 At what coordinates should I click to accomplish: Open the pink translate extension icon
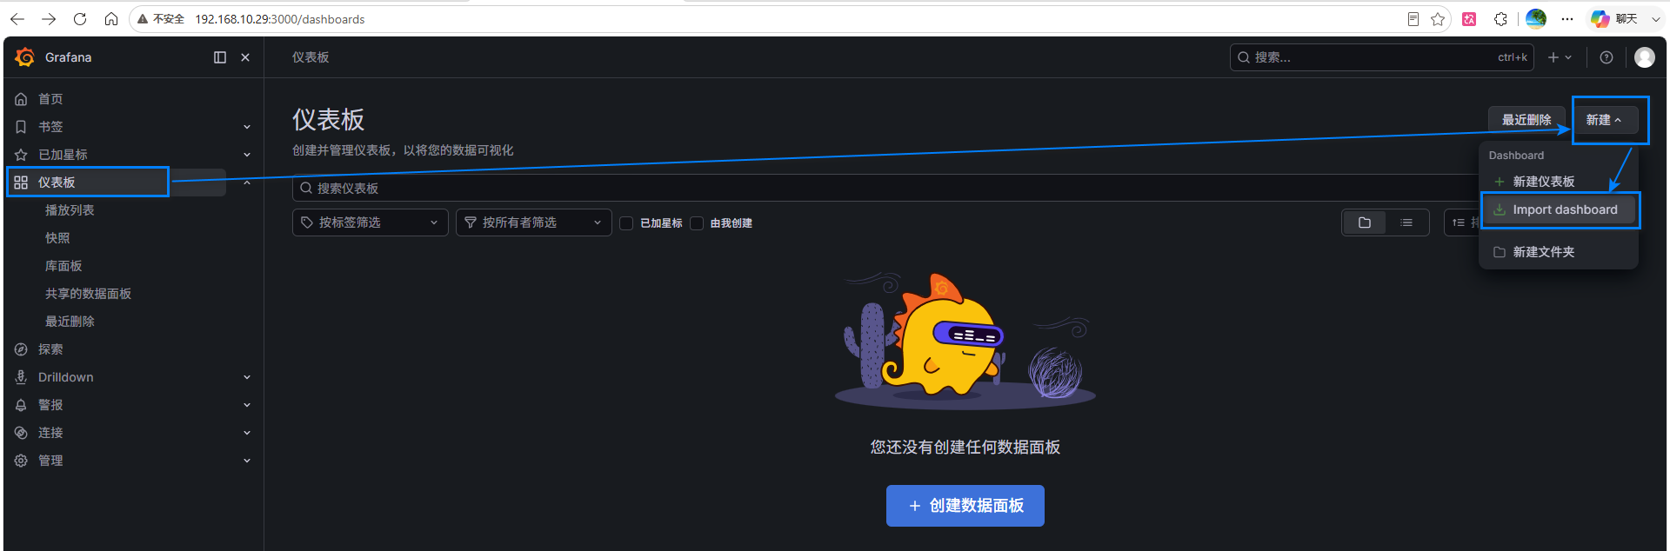(x=1469, y=19)
